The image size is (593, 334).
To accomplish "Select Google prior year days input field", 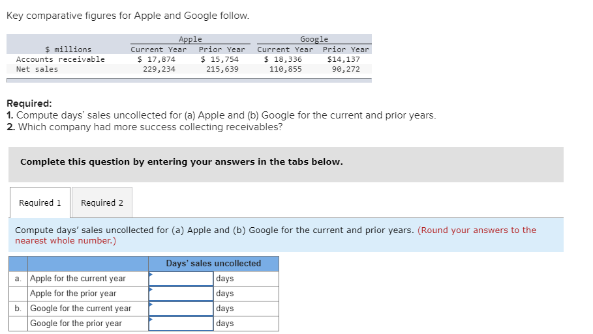I will (181, 324).
